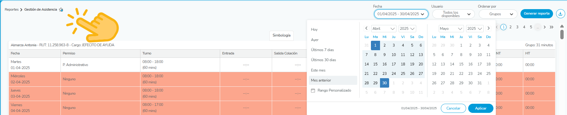Select April 15 in the calendar
567x115 pixels.
coord(375,64)
